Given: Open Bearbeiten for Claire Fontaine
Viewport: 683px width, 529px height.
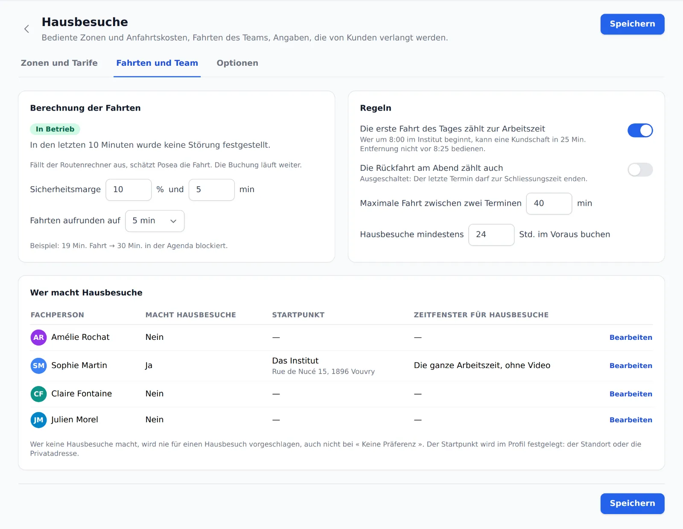Looking at the screenshot, I should (630, 394).
